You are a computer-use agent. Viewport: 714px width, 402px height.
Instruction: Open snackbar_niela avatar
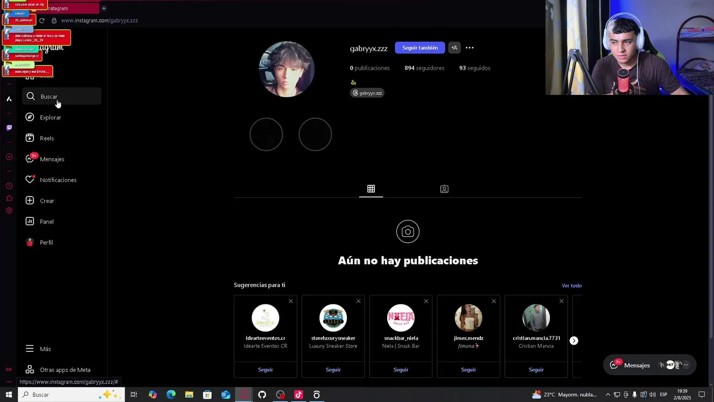pyautogui.click(x=401, y=318)
